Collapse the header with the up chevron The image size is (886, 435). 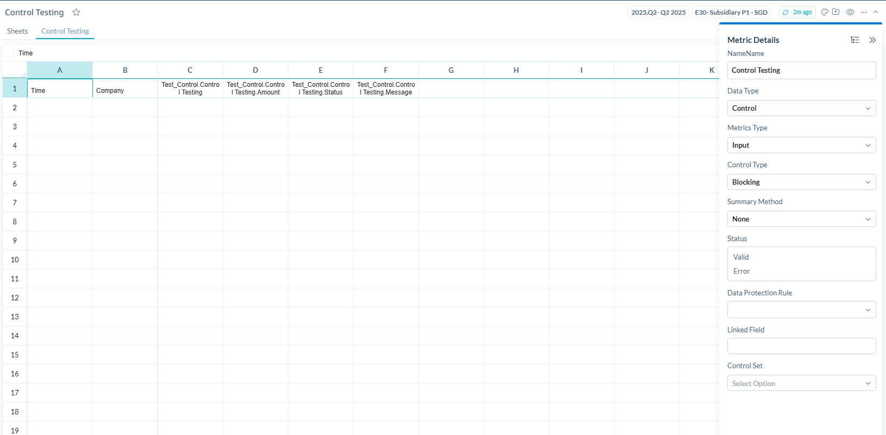tap(876, 12)
